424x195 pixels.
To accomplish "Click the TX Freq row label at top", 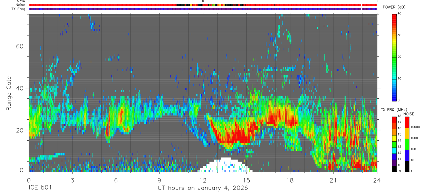I will point(19,9).
